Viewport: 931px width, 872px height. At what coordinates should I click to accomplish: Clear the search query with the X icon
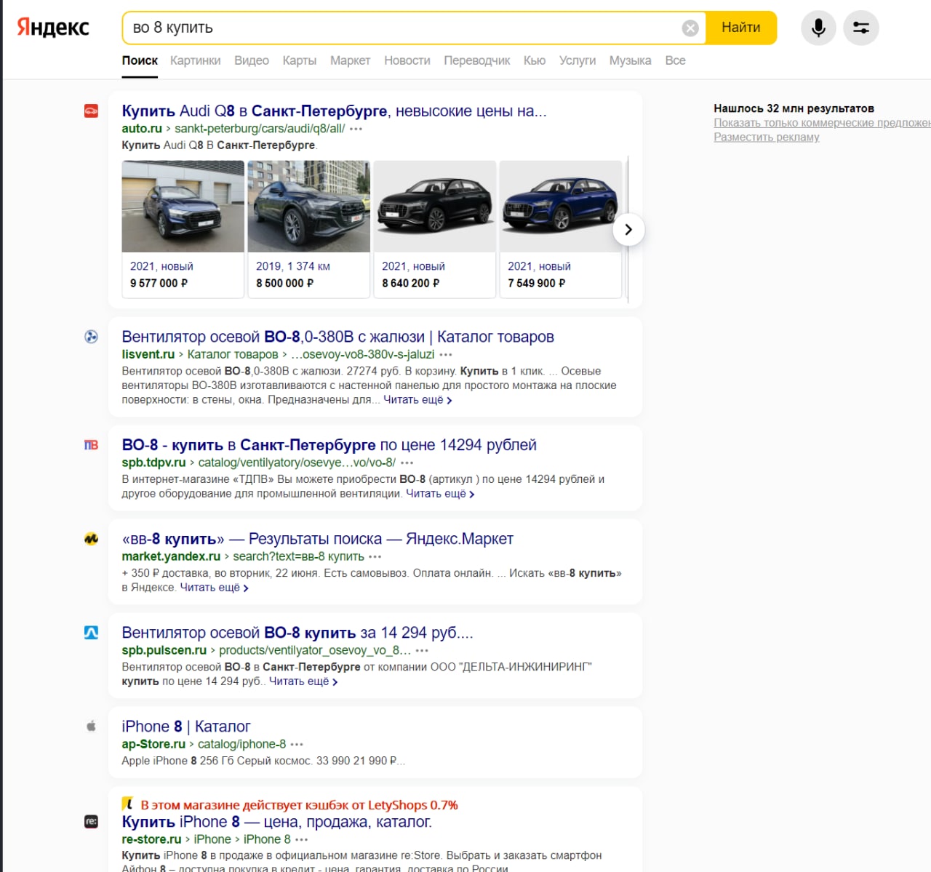[x=690, y=28]
